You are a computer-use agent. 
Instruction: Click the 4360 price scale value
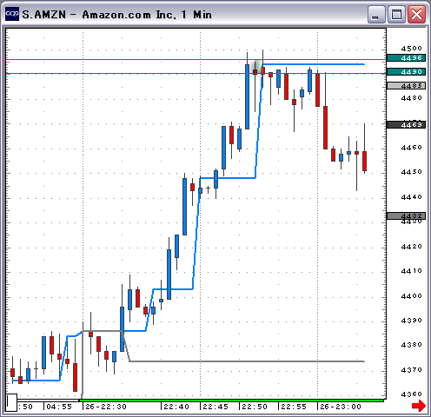pyautogui.click(x=411, y=394)
